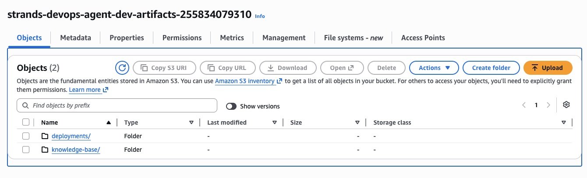This screenshot has width=587, height=178.
Task: Click the Copy S3 URI button
Action: [165, 68]
